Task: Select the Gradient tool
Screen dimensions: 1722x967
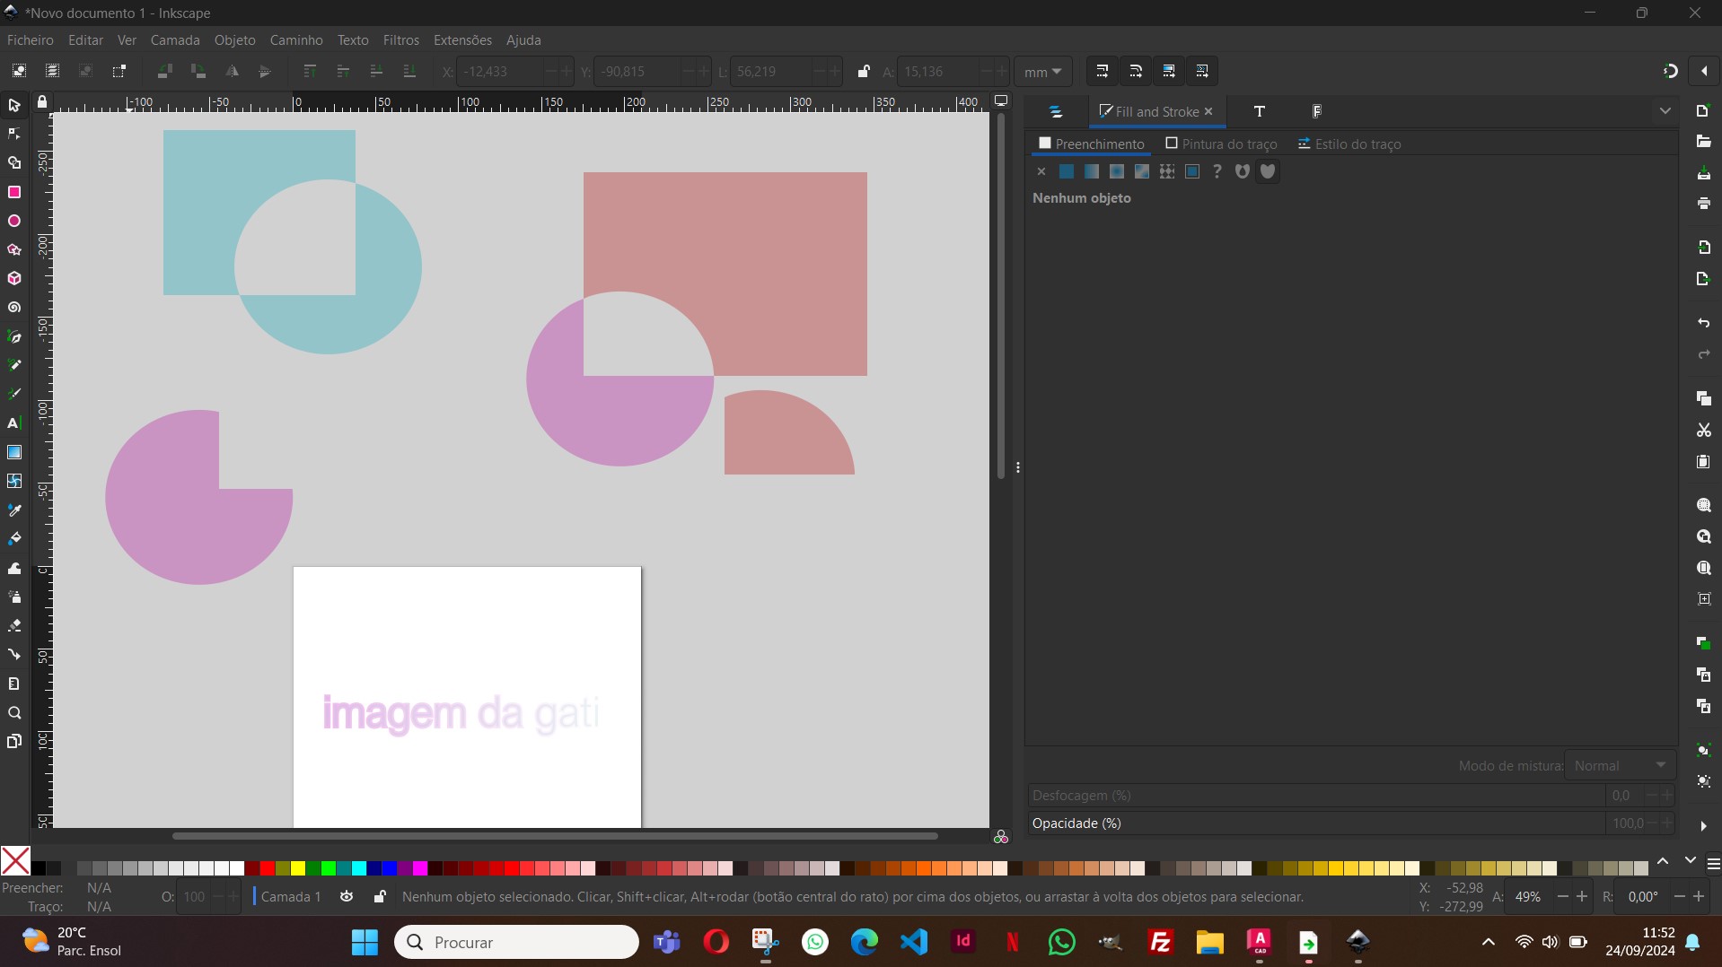Action: [x=14, y=452]
